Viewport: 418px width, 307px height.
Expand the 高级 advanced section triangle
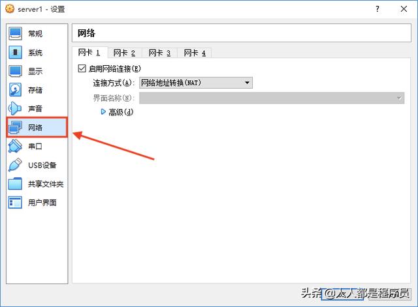(103, 111)
